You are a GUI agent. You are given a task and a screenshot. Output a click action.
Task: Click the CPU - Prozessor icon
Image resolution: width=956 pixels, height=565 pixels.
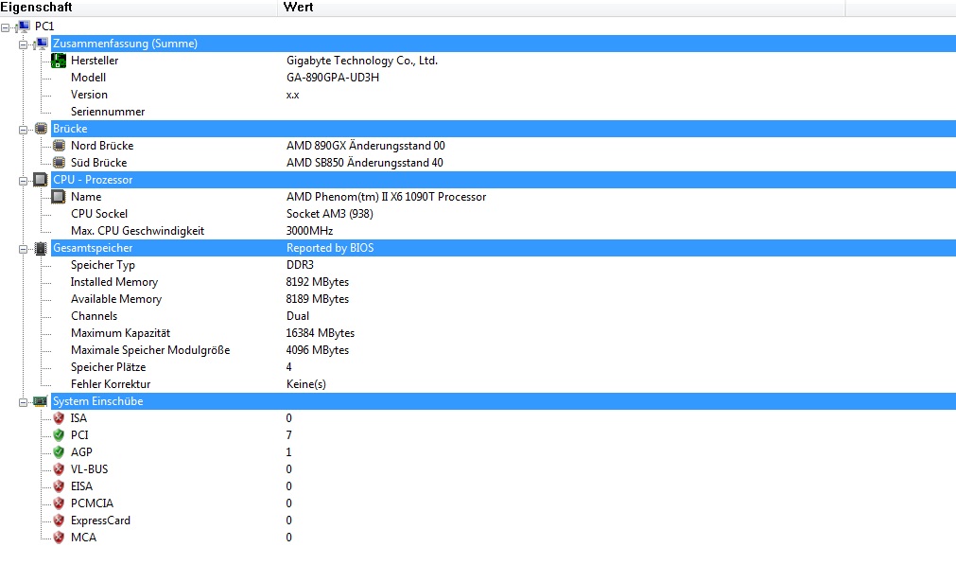coord(41,180)
